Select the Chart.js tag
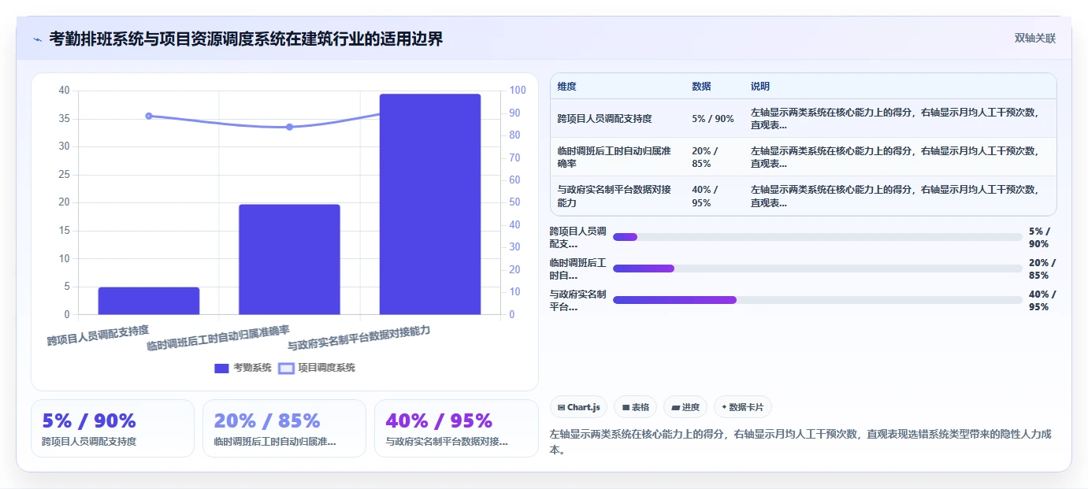Viewport: 1088px width, 489px height. 578,407
